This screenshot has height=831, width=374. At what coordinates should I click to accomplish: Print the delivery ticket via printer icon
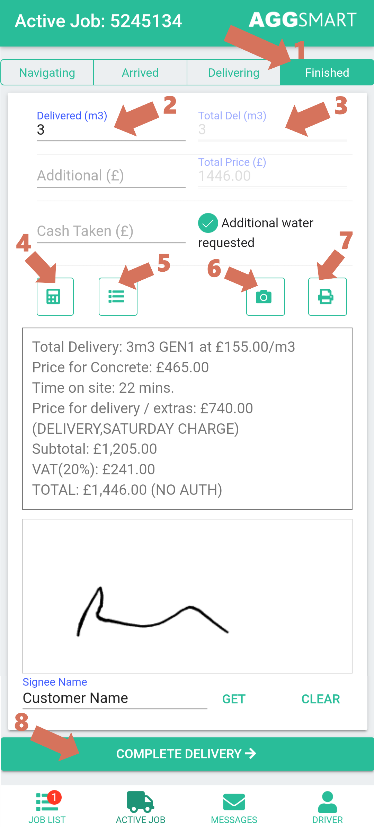click(x=327, y=297)
